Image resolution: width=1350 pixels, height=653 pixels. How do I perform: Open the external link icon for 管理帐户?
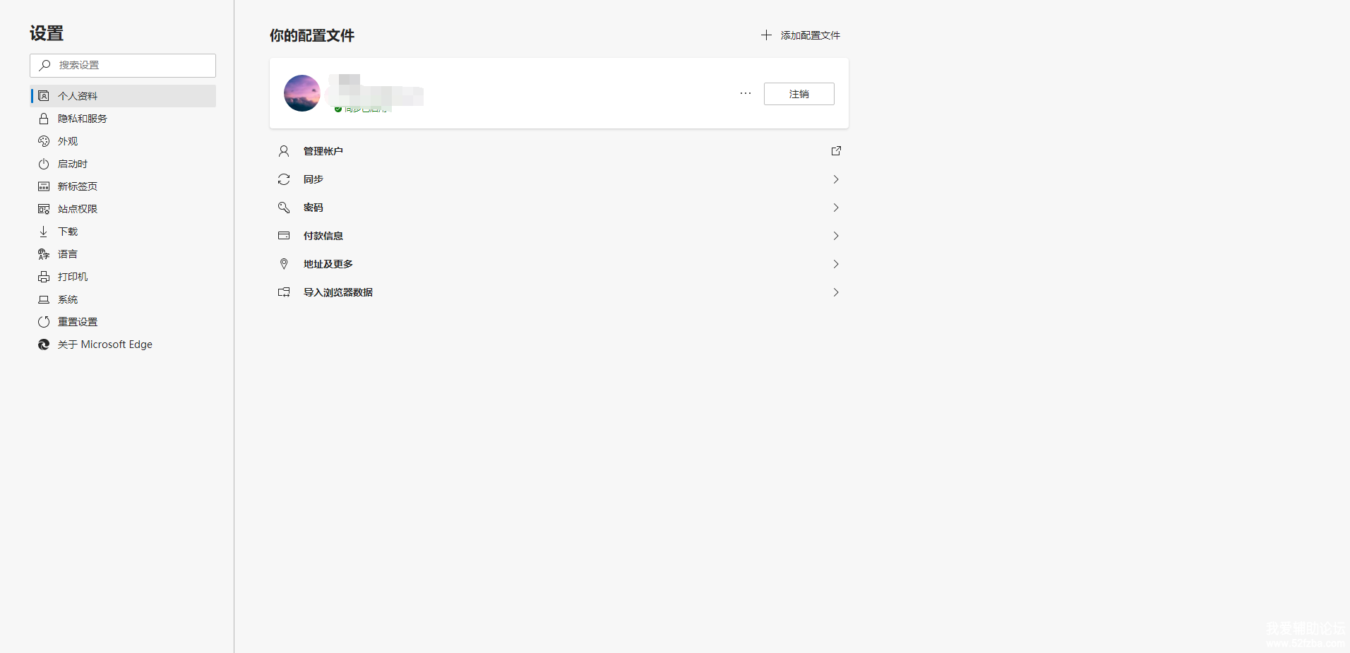836,151
